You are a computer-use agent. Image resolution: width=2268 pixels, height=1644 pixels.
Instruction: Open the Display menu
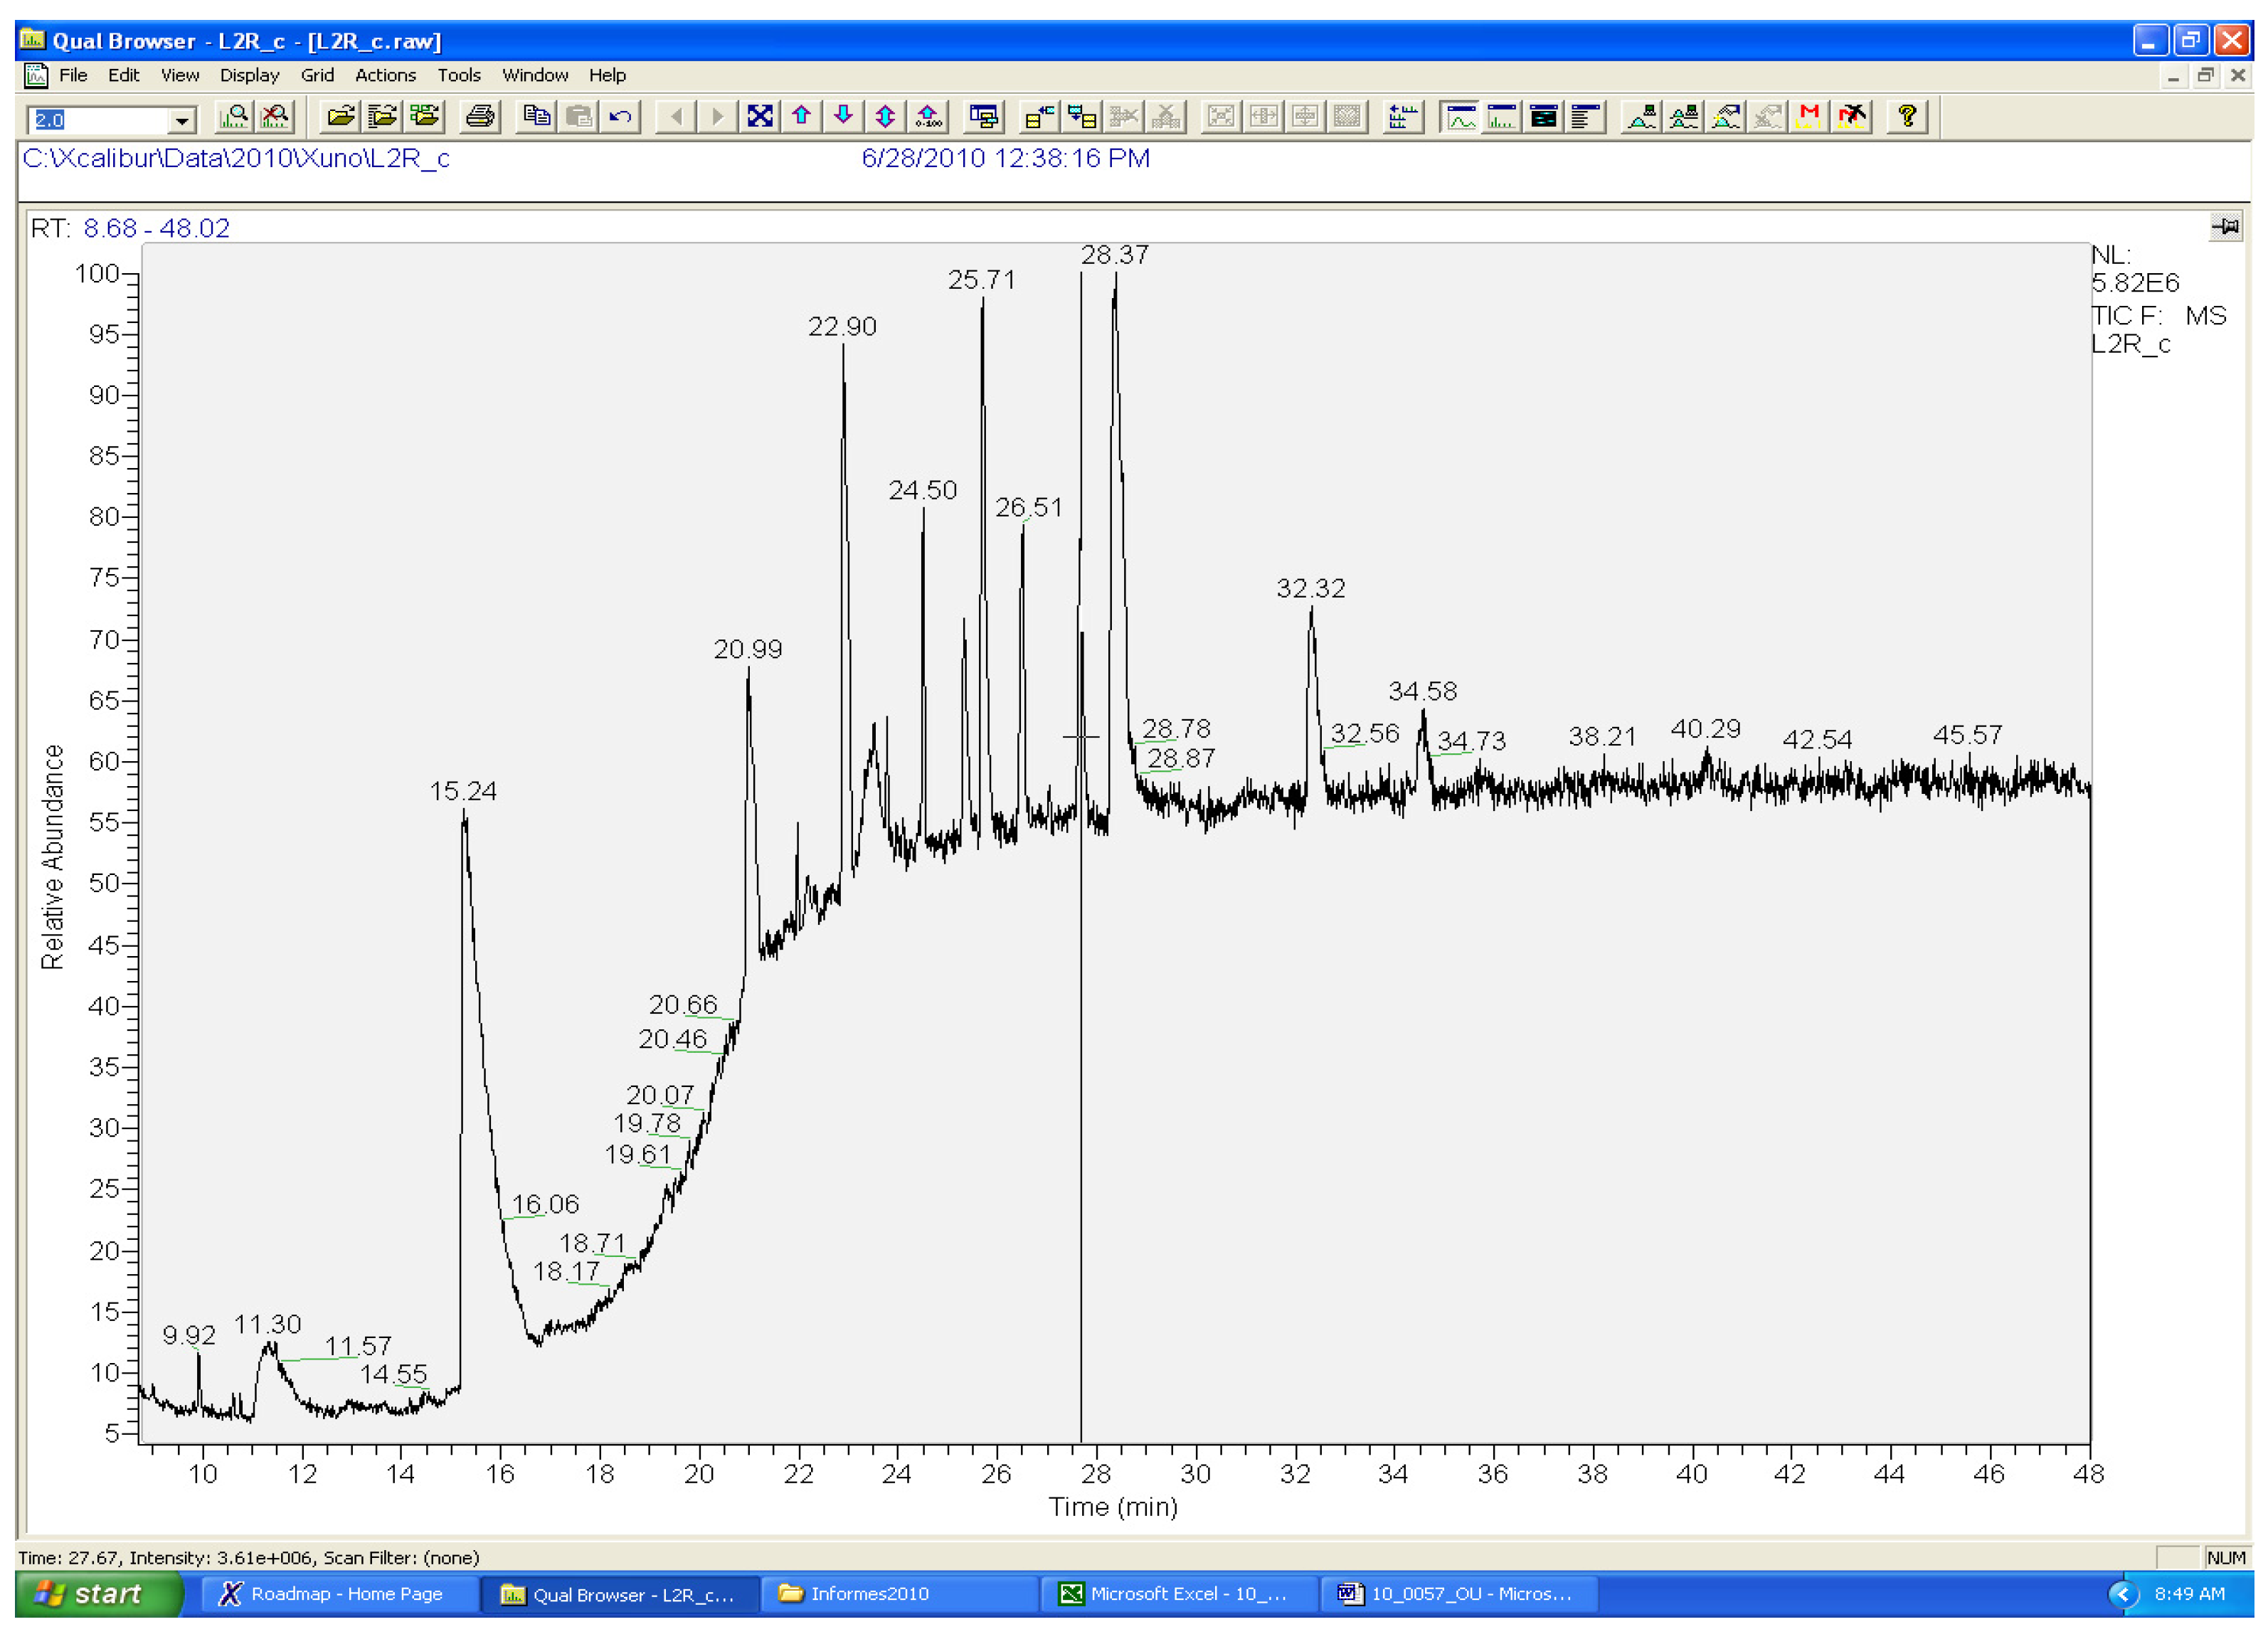249,75
